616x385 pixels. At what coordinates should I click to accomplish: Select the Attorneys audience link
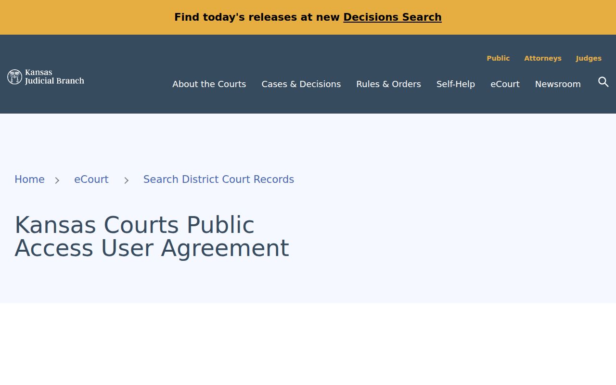coord(543,58)
